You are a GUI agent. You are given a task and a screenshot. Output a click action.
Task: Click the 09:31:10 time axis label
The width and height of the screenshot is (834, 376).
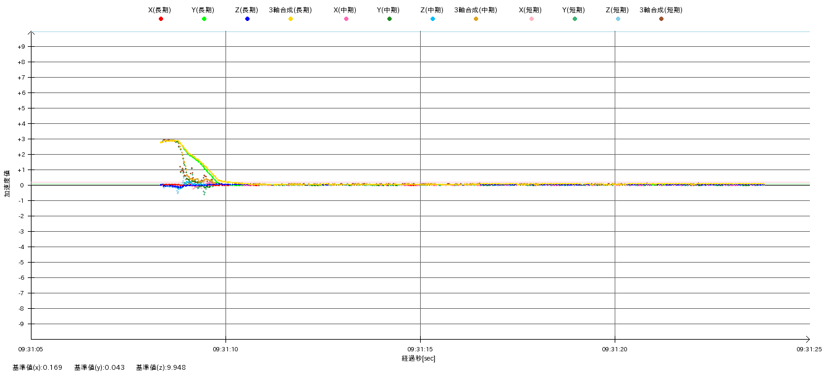click(x=225, y=349)
